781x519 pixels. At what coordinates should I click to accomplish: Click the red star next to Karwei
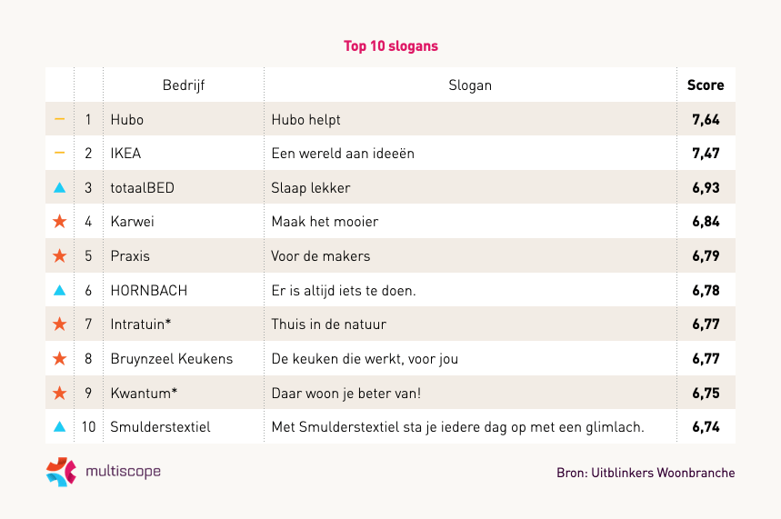click(x=60, y=222)
